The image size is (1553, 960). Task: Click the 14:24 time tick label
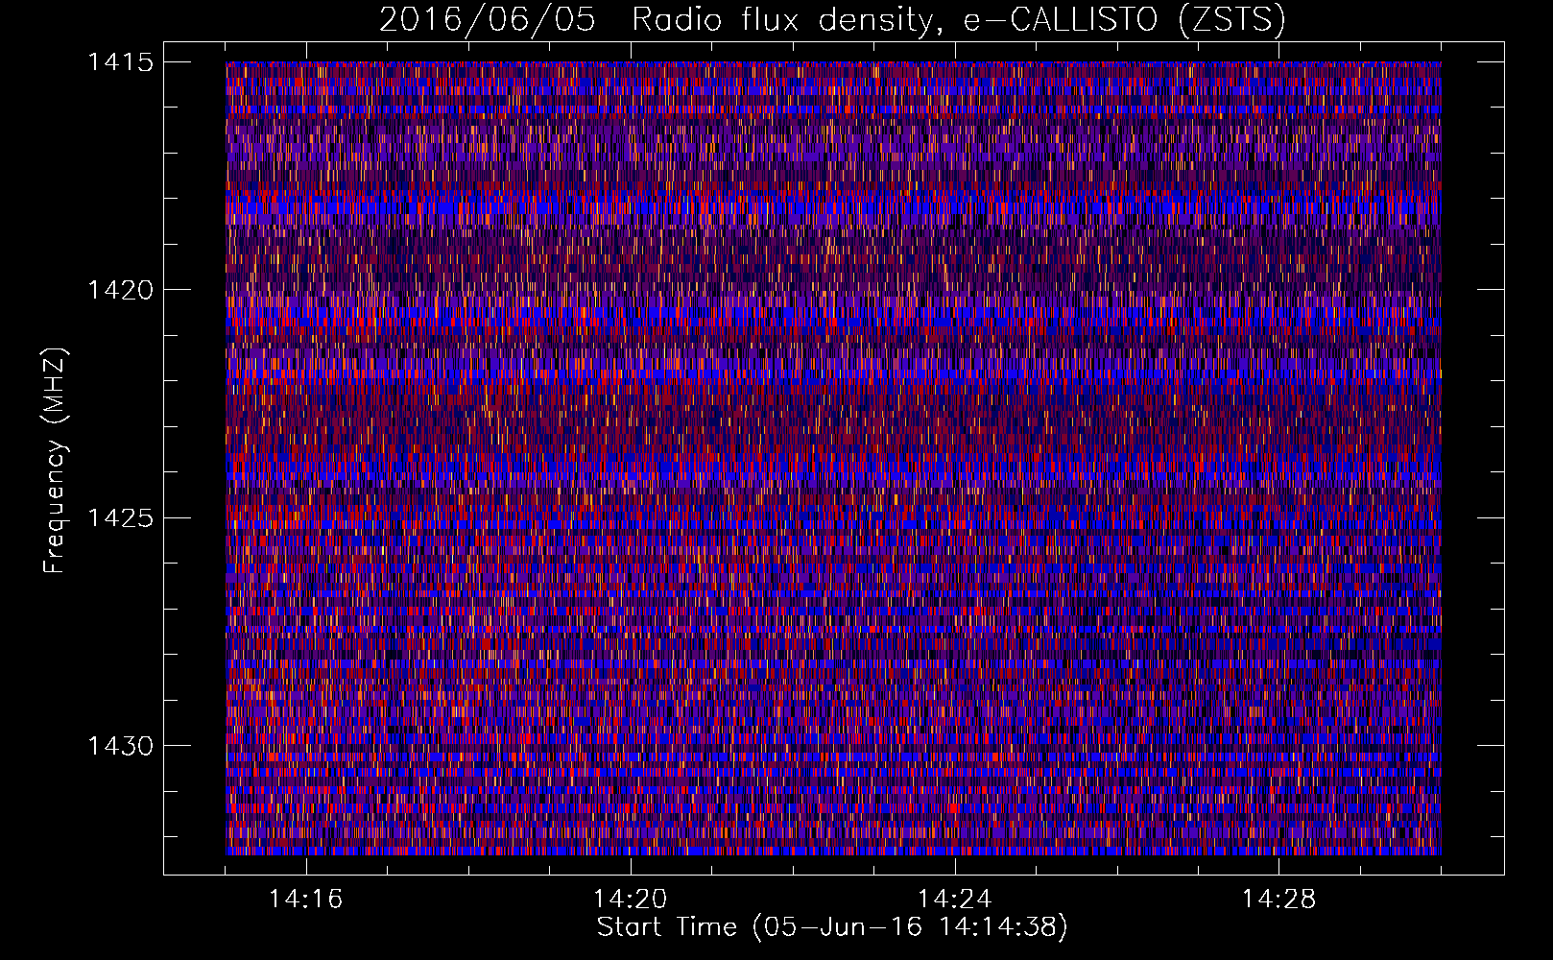[x=955, y=900]
